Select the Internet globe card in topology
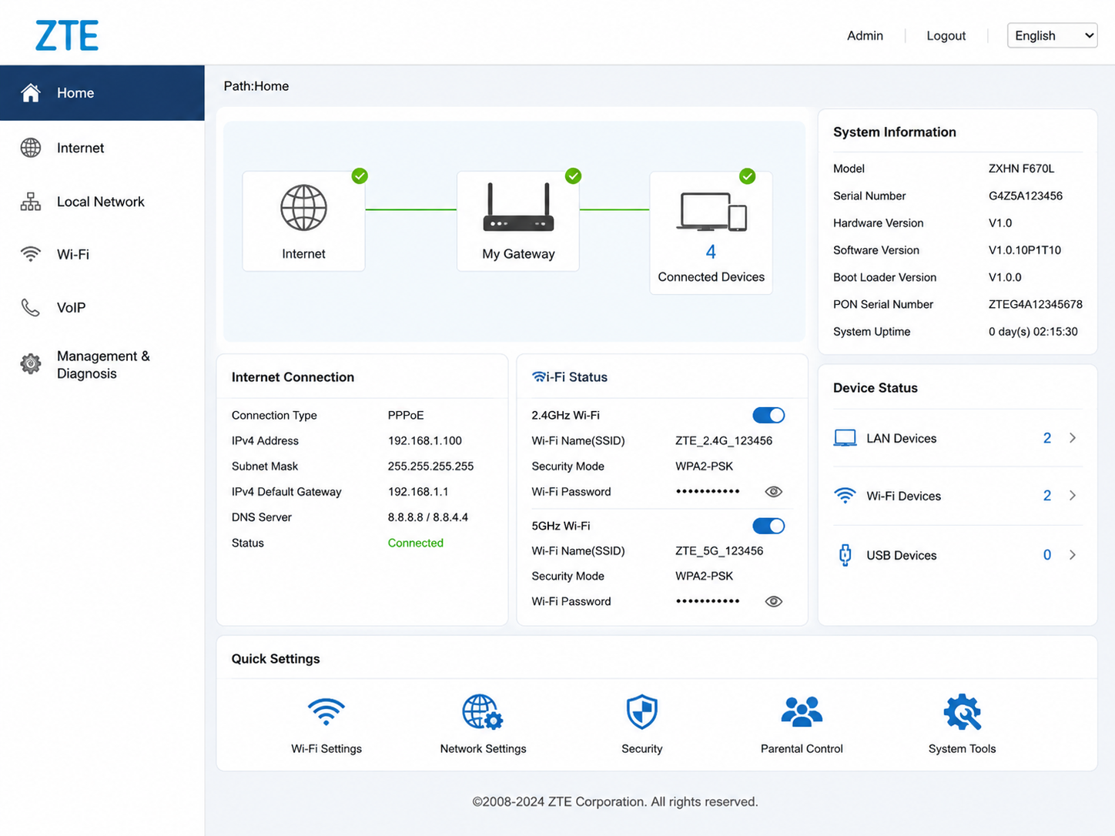Image resolution: width=1115 pixels, height=836 pixels. [303, 221]
